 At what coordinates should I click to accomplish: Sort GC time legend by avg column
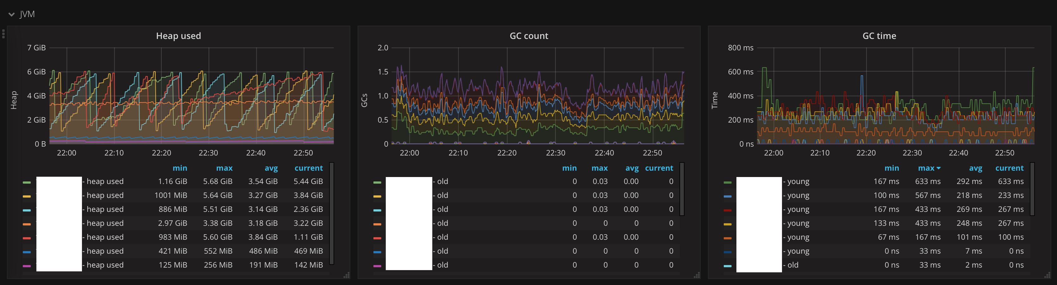click(975, 168)
